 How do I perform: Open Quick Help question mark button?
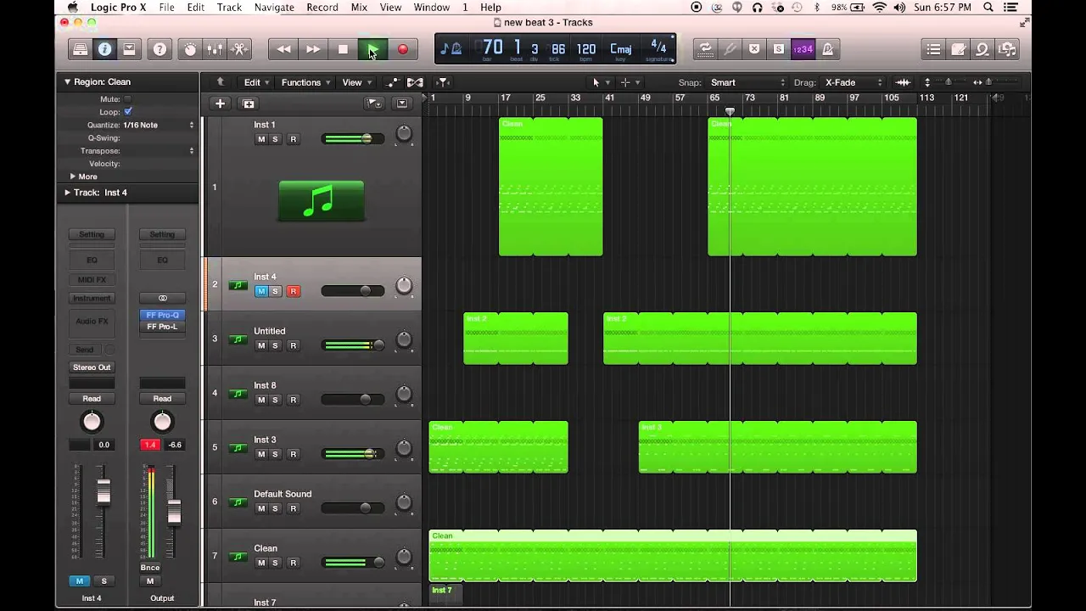click(160, 49)
